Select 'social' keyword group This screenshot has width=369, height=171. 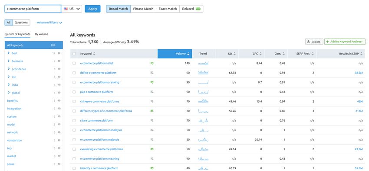point(10,164)
